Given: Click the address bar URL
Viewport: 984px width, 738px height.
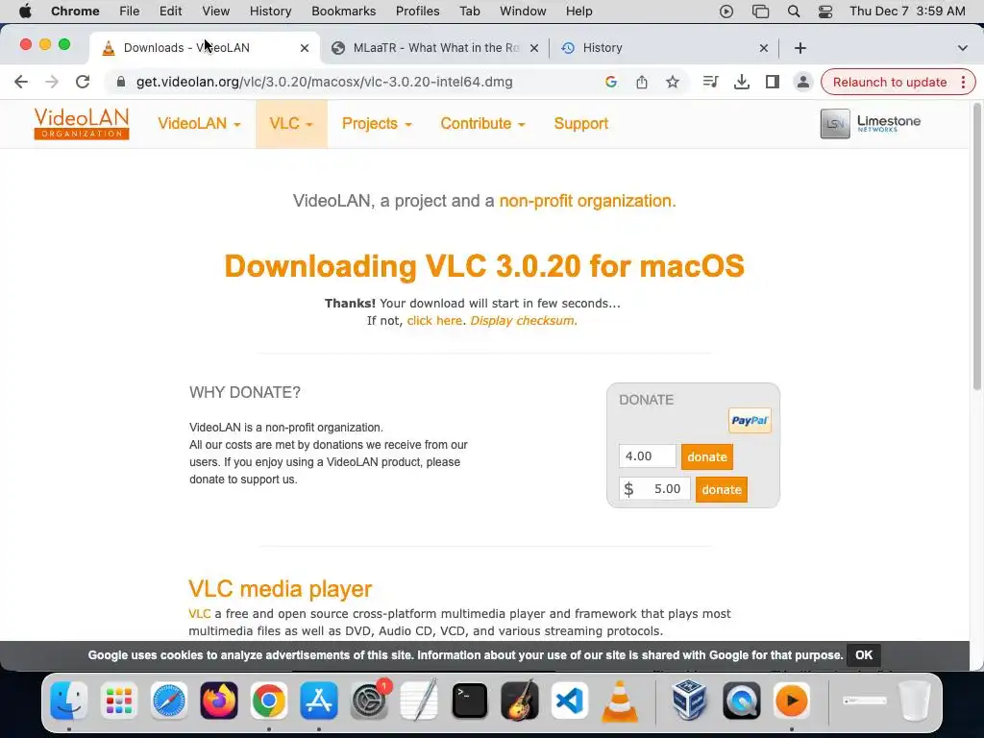Looking at the screenshot, I should [x=325, y=82].
